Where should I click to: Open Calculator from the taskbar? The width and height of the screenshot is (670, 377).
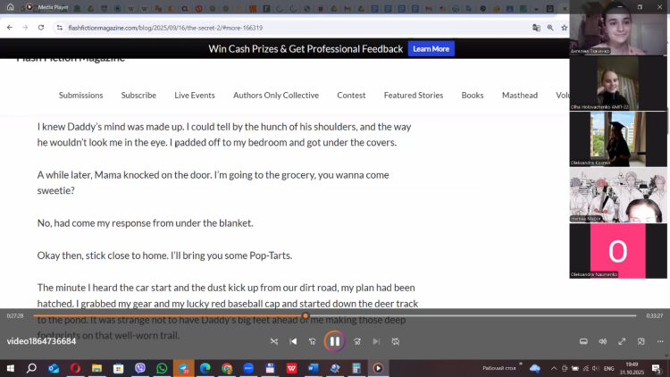pyautogui.click(x=356, y=368)
